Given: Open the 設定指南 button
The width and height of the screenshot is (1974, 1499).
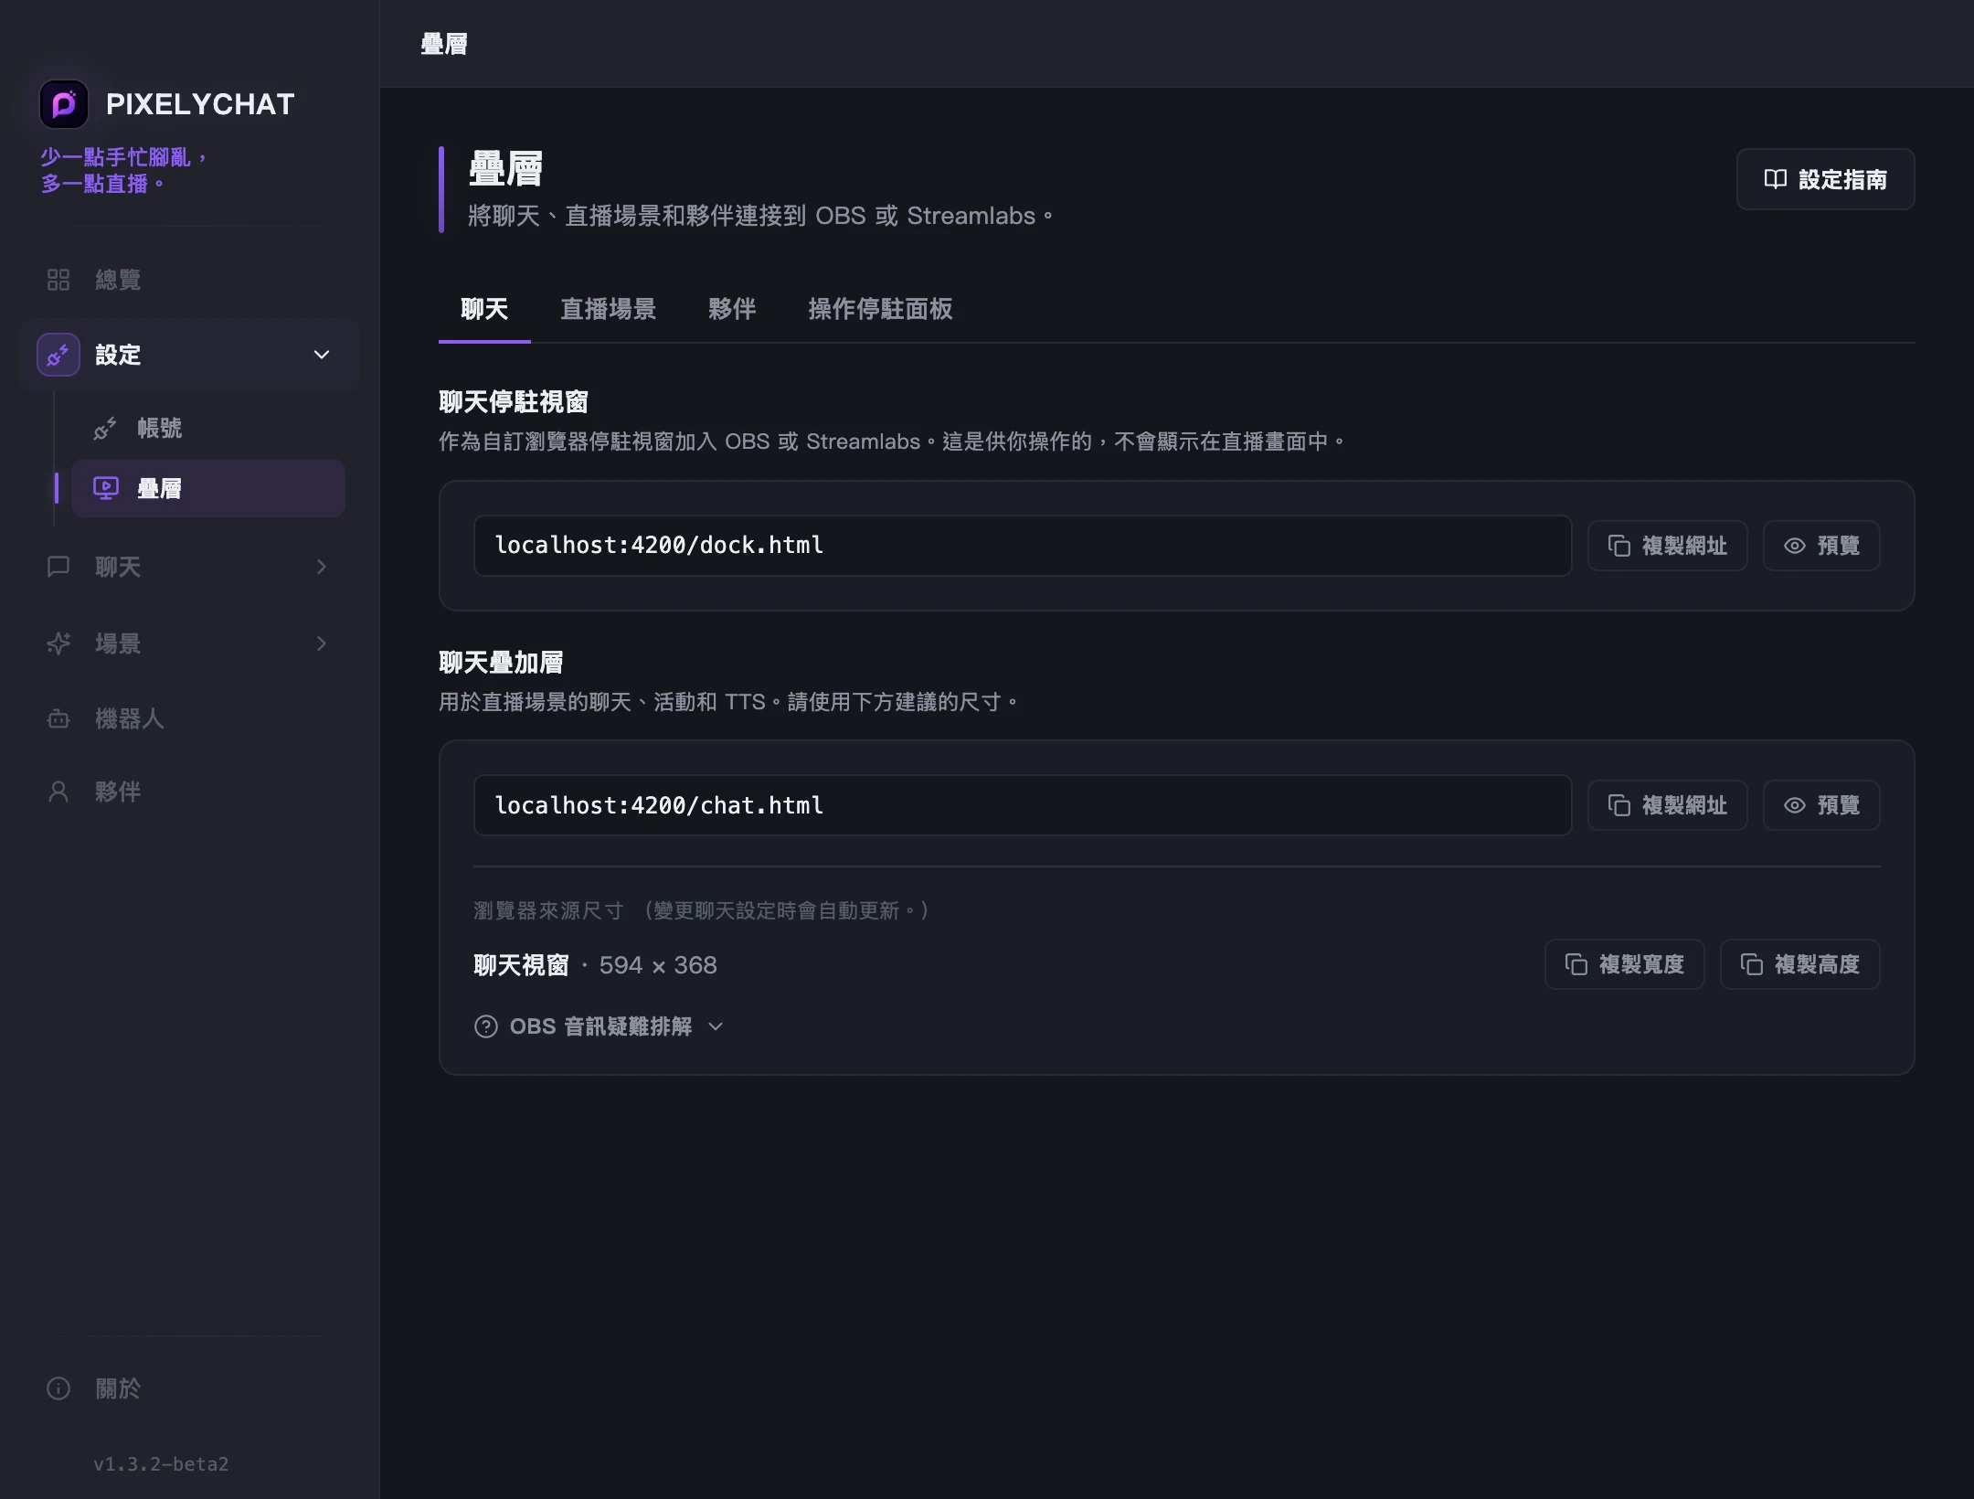Looking at the screenshot, I should [x=1825, y=179].
